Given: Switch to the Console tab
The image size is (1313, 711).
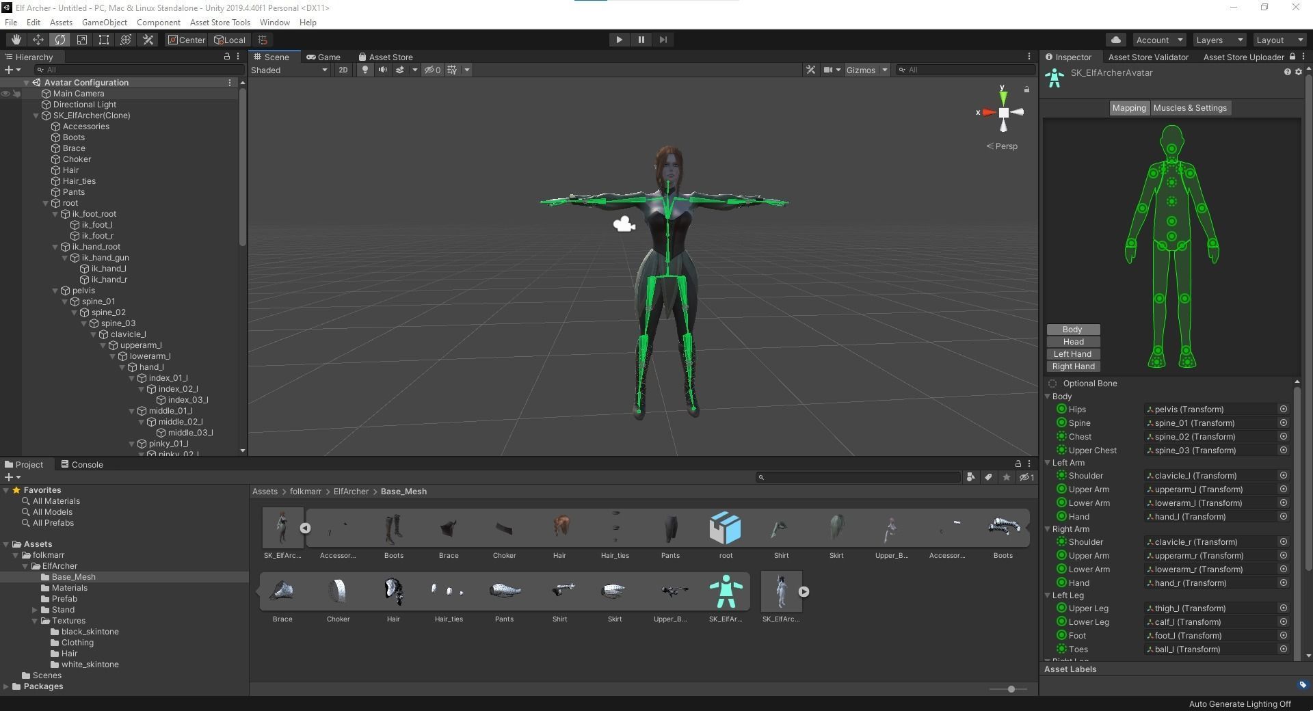Looking at the screenshot, I should pos(82,465).
